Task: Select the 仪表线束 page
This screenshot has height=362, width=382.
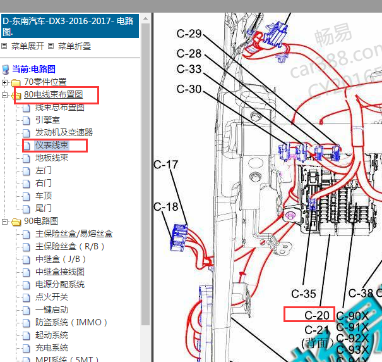Action: coord(52,145)
